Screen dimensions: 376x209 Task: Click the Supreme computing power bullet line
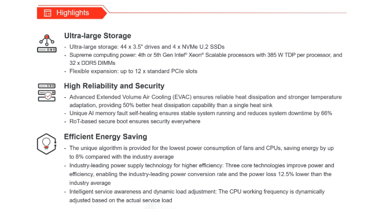(x=206, y=55)
